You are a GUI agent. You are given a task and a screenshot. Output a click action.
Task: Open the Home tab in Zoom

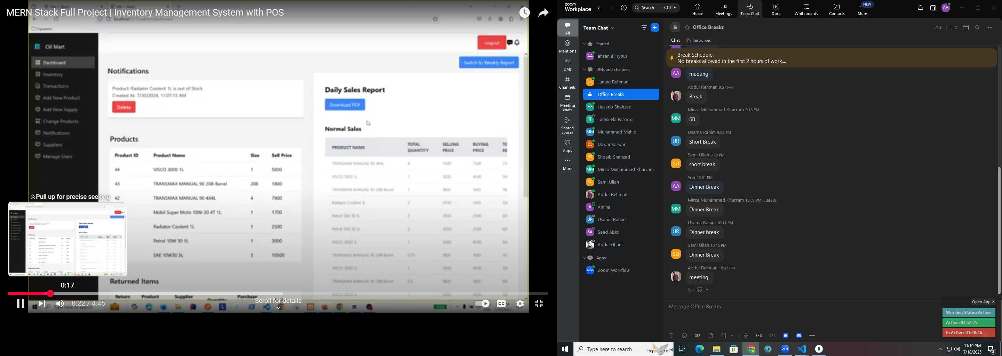point(698,9)
